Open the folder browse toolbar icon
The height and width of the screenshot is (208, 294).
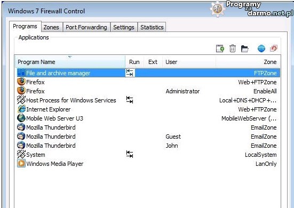pos(245,49)
